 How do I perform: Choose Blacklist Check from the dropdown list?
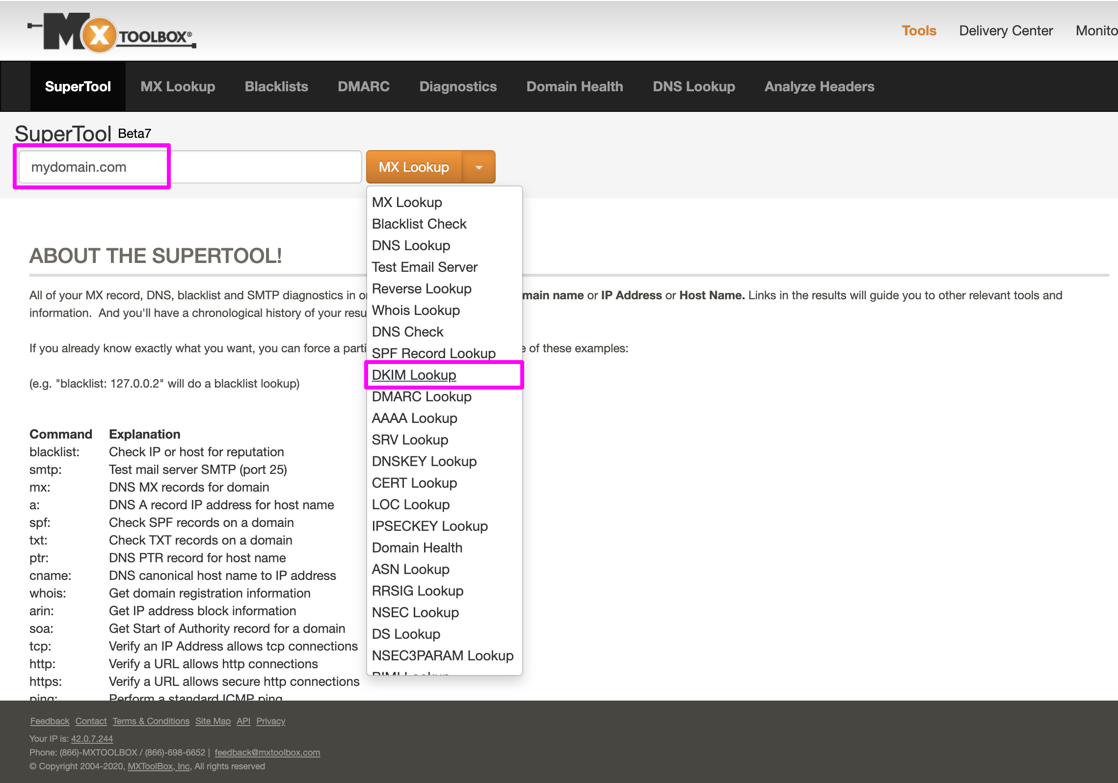(x=419, y=224)
